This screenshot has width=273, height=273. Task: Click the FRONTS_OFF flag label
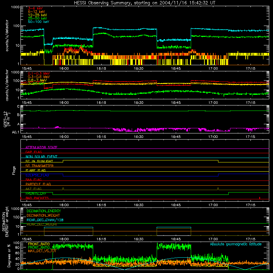36,193
